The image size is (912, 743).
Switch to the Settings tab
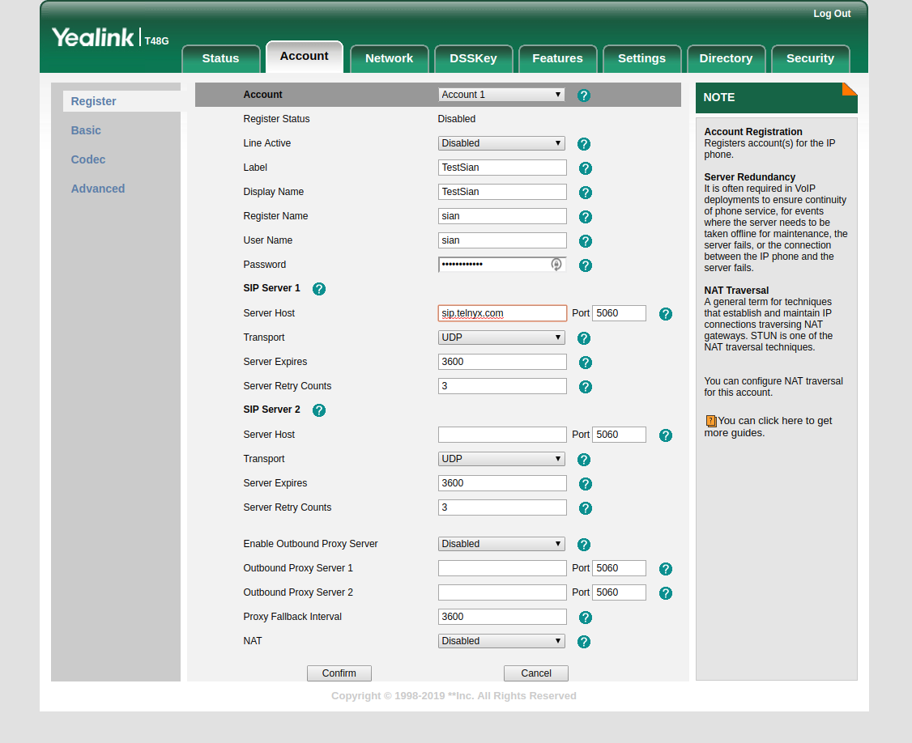click(641, 59)
